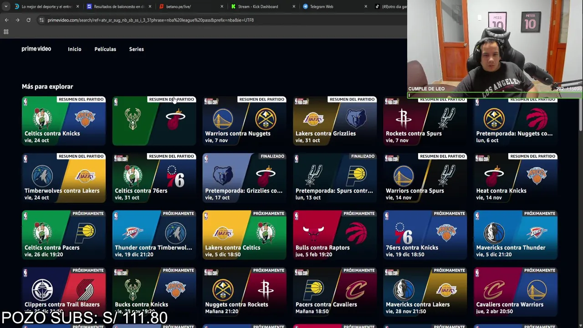The image size is (583, 328).
Task: Open Mavericks contra Thunder upcoming card
Action: coord(516,235)
